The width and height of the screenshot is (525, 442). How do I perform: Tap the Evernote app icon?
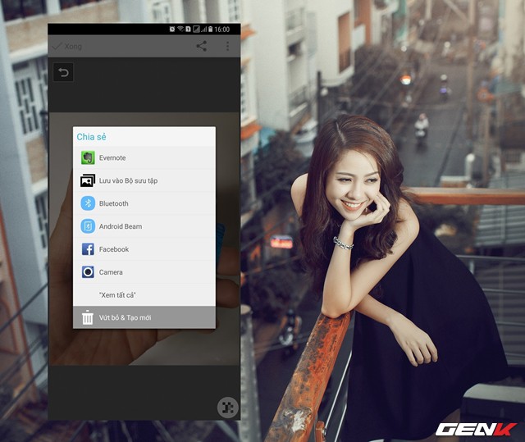click(x=88, y=157)
